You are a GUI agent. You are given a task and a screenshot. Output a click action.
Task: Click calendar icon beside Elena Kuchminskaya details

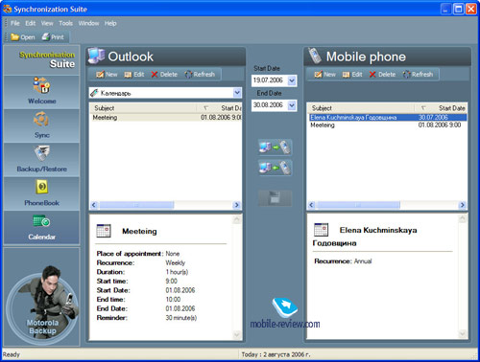[322, 230]
